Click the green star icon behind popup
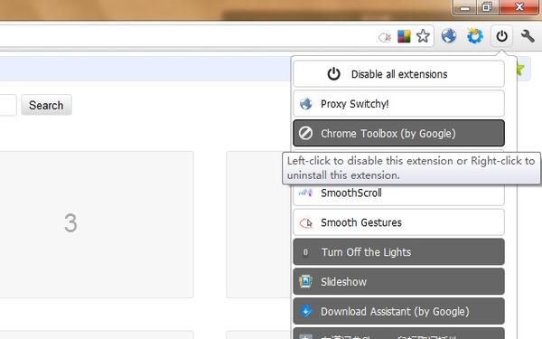Viewport: 542px width, 339px height. 520,70
